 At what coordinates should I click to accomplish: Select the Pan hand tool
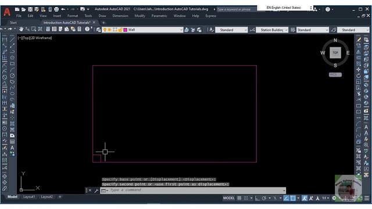22,29
